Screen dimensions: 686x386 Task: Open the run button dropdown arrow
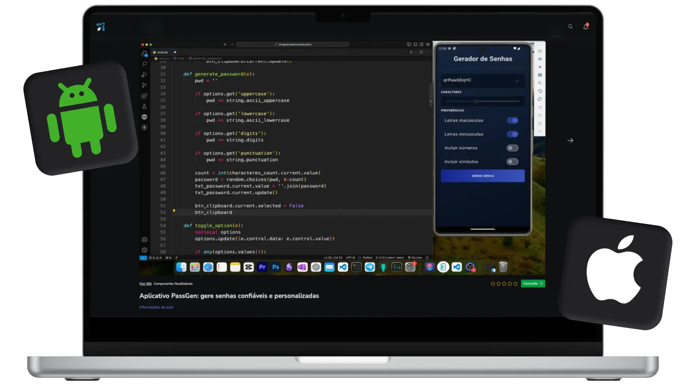416,53
